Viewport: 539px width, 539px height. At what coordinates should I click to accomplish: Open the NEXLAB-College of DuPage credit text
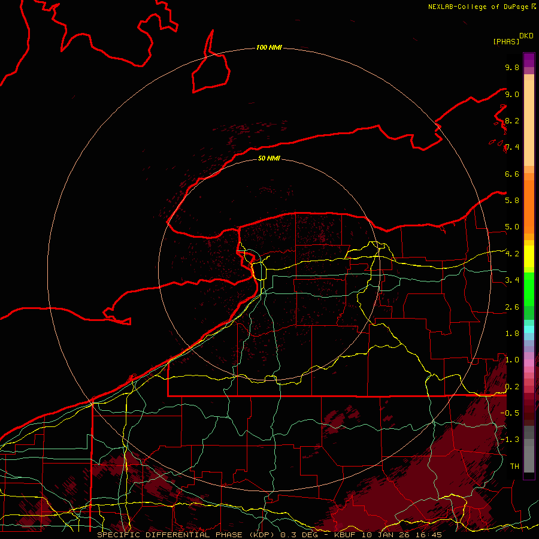click(x=479, y=7)
